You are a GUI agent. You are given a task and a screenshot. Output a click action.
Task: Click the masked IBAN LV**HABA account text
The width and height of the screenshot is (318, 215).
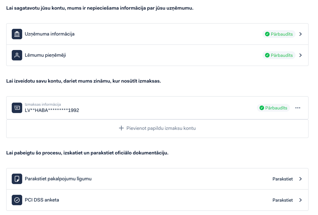click(x=52, y=110)
